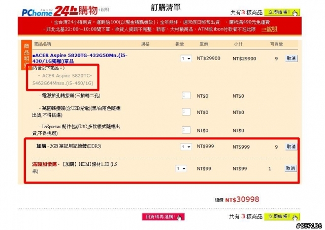Click the 滿額加價購 label
Screen dimensions: 325x230
(x=44, y=164)
